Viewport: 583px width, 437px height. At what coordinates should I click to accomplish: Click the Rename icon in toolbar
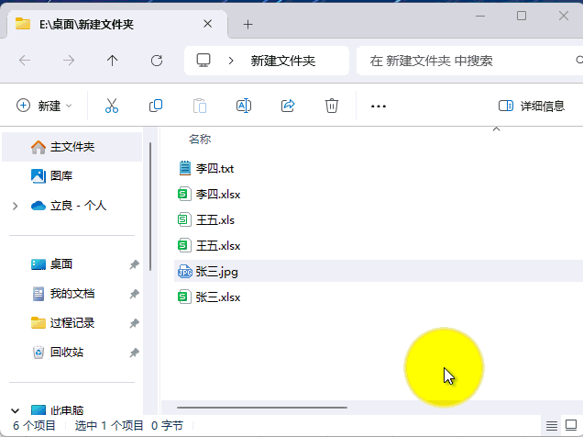coord(244,106)
